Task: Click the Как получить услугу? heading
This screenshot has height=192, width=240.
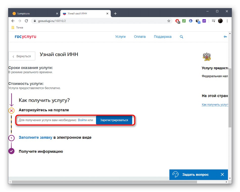Action: (x=44, y=100)
